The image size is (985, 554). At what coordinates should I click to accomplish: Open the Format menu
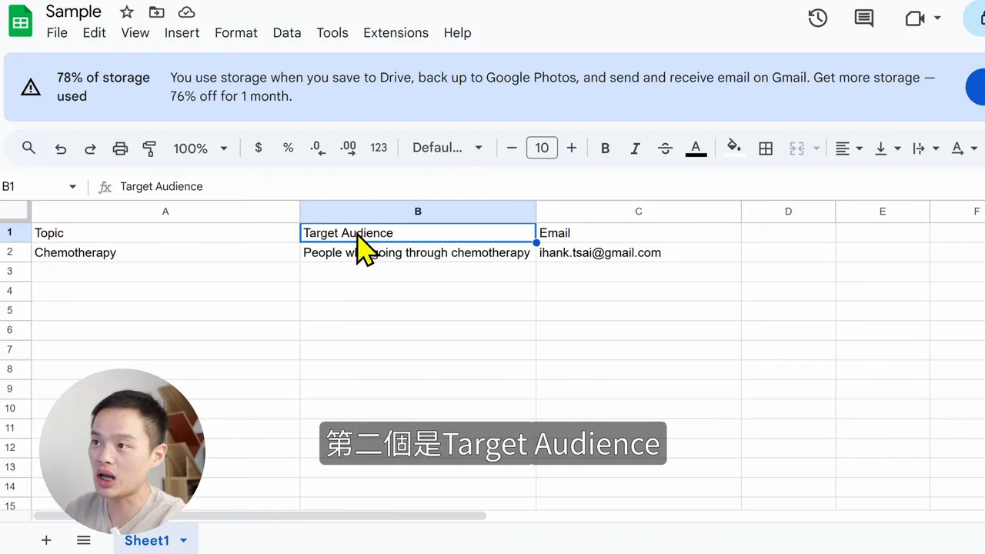click(235, 32)
